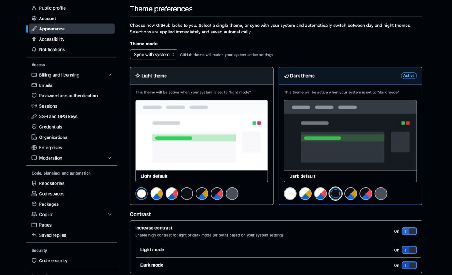Expand the Copilot chevron
The height and width of the screenshot is (275, 452).
point(109,214)
